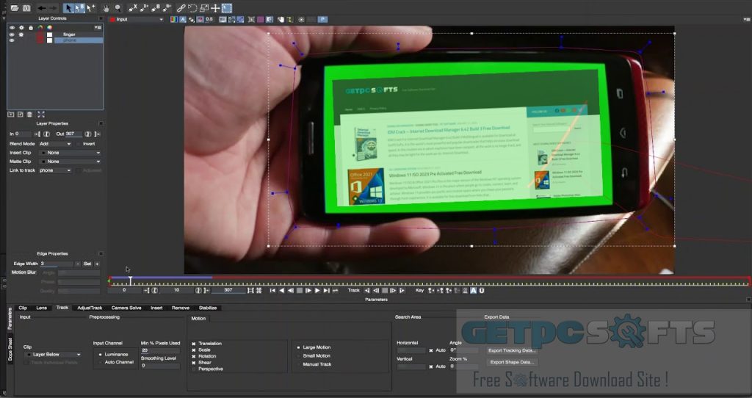Open the Blend Mode Add dropdown

(55, 144)
